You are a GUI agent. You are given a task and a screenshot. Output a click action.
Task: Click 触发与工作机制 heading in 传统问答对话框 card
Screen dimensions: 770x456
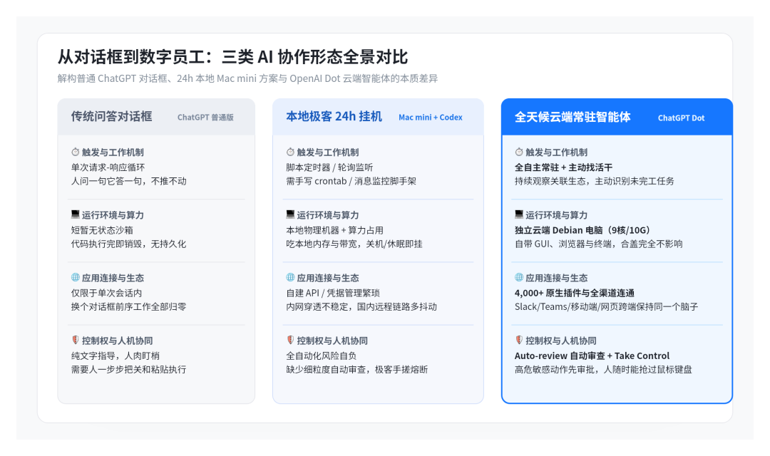click(113, 152)
